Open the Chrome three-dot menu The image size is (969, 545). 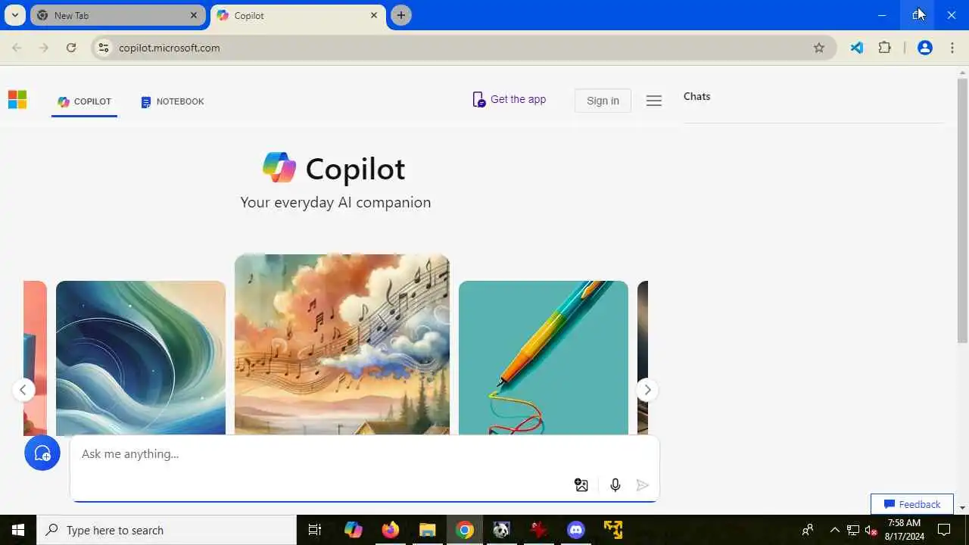952,48
